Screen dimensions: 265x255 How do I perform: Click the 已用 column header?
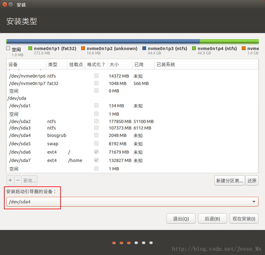tap(143, 64)
